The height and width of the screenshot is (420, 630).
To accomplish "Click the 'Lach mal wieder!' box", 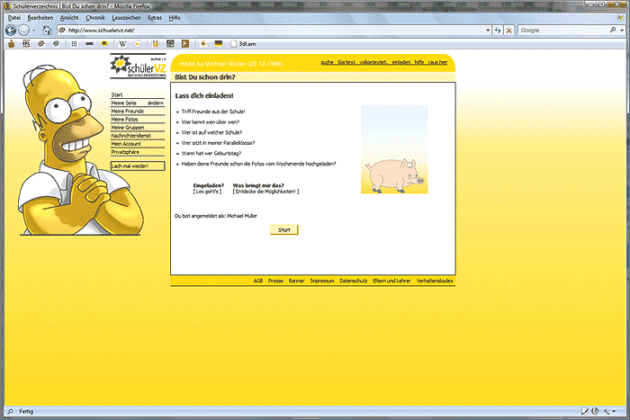I will click(138, 165).
